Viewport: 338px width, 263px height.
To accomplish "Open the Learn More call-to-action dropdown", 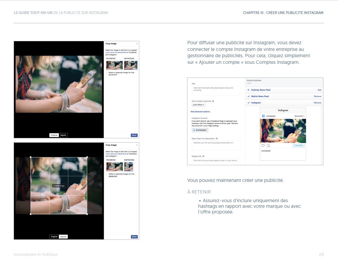I will [x=198, y=105].
